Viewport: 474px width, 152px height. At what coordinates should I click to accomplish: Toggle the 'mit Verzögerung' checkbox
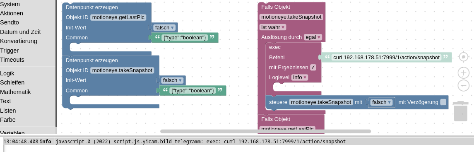coord(443,102)
